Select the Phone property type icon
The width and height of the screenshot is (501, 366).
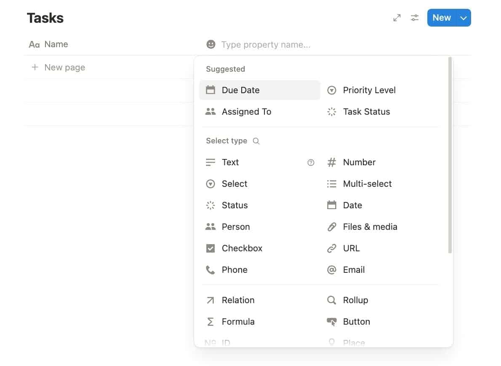tap(211, 270)
